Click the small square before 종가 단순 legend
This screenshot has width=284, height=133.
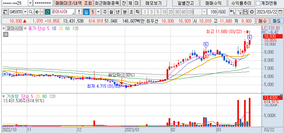(x=25, y=29)
